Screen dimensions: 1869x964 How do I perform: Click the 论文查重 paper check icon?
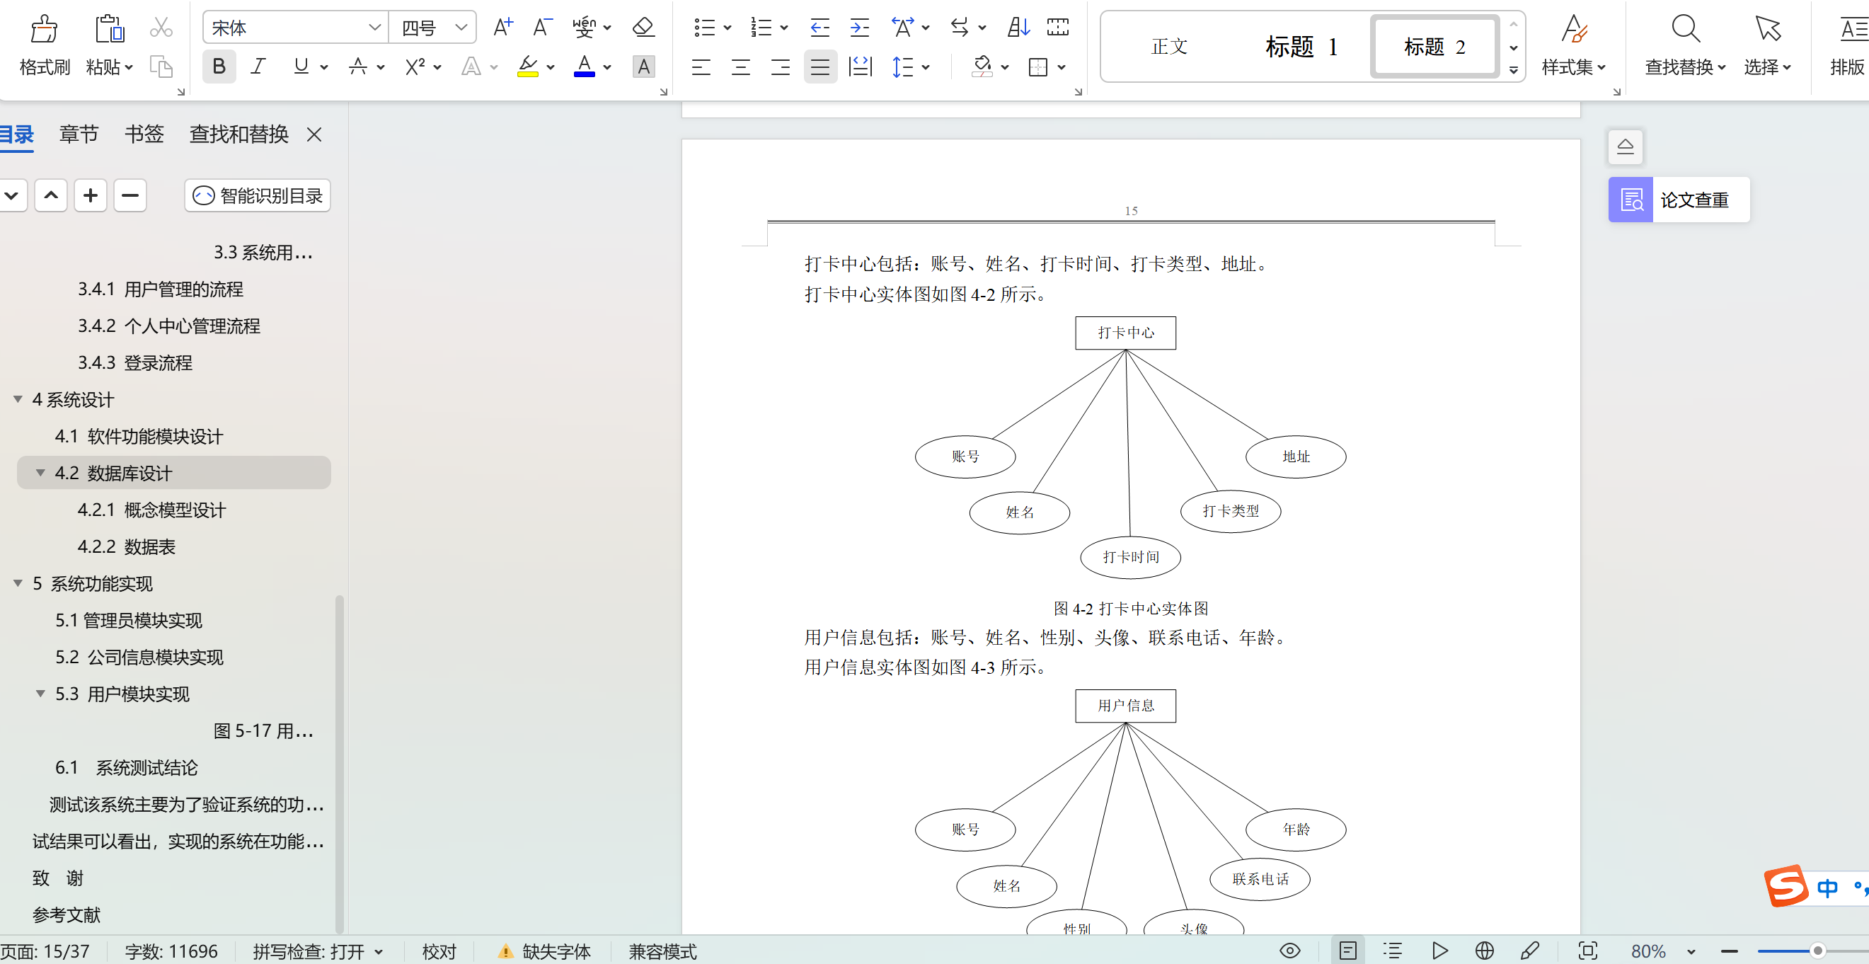[1631, 199]
